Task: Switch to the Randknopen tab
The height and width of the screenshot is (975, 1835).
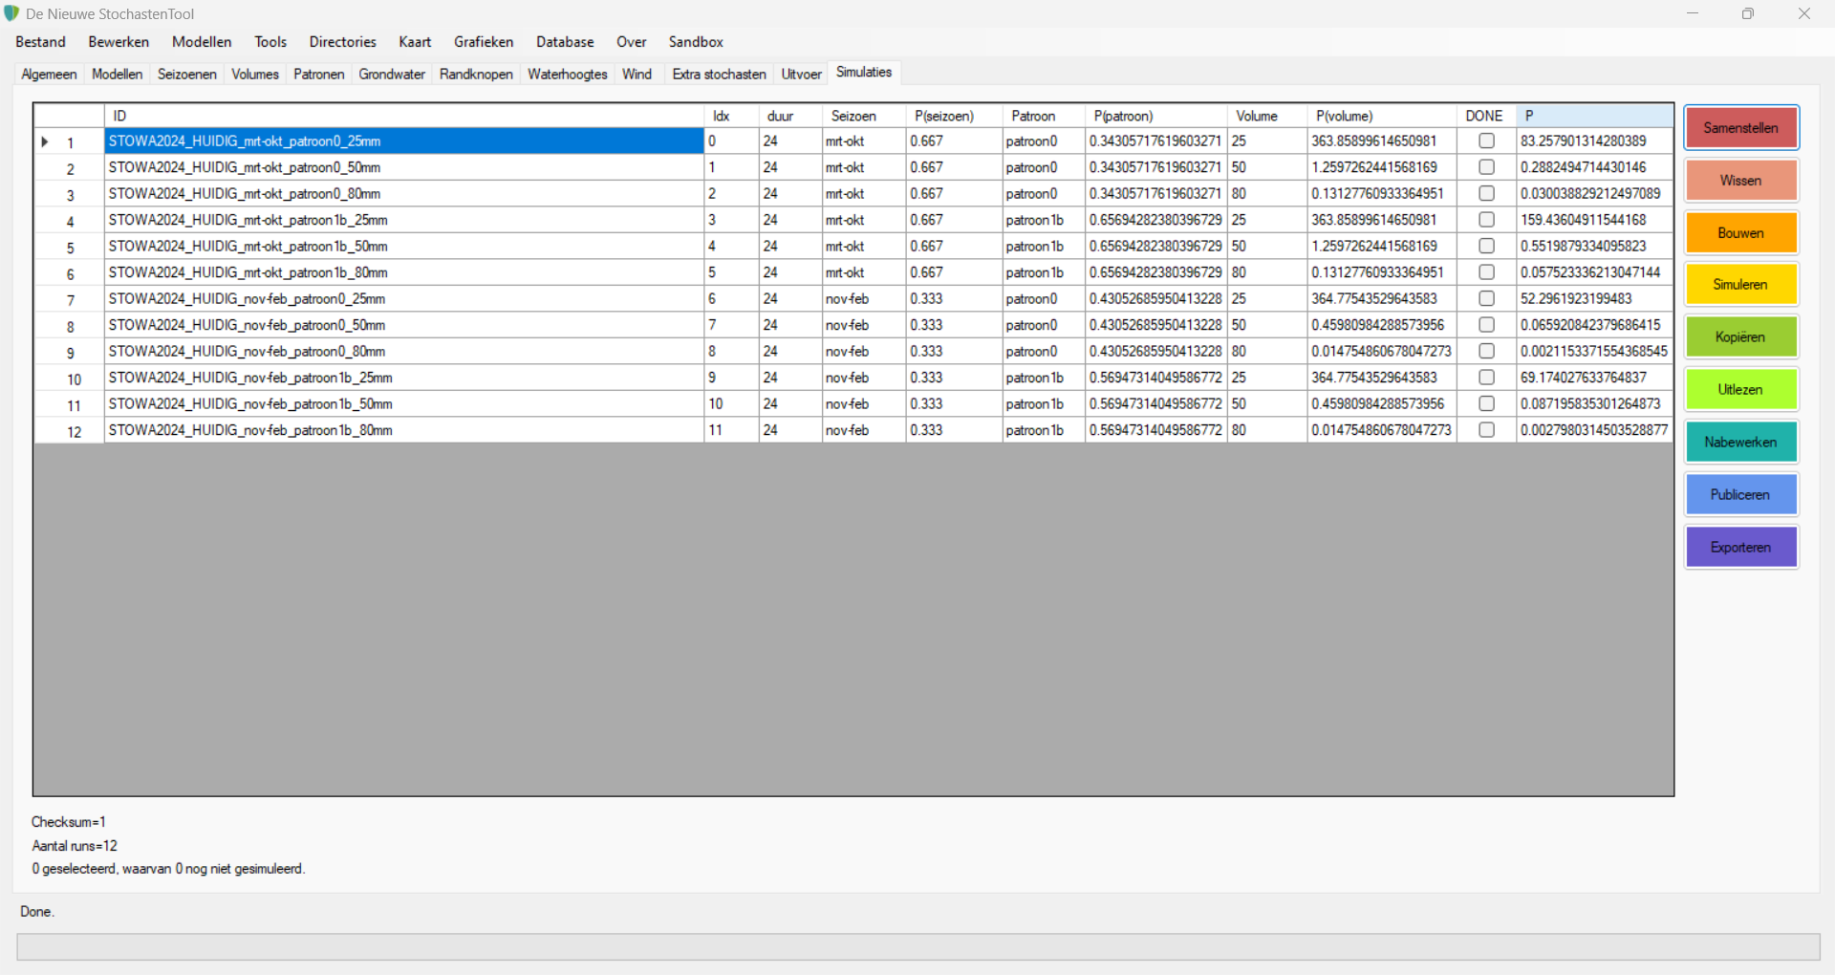Action: pos(476,75)
